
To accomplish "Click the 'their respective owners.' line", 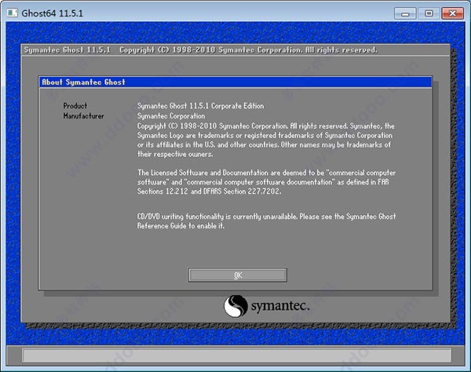I will (x=175, y=155).
